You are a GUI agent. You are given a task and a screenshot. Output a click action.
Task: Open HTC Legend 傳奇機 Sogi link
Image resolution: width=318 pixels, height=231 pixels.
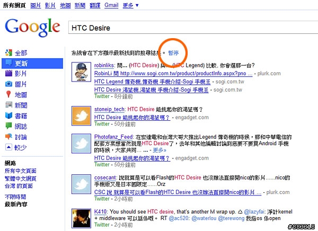pyautogui.click(x=152, y=82)
